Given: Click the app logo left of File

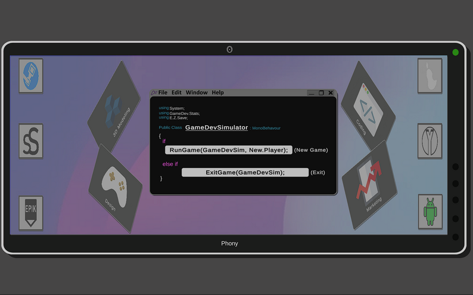Looking at the screenshot, I should [x=154, y=92].
